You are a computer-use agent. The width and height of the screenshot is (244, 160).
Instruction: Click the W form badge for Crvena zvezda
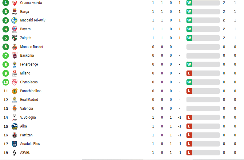point(189,3)
